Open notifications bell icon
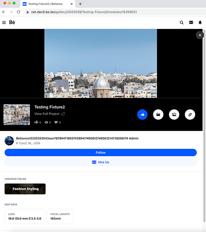206x232 pixels. [200, 23]
